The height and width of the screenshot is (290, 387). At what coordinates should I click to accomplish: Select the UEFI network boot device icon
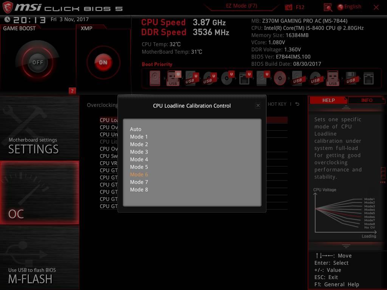click(x=245, y=78)
